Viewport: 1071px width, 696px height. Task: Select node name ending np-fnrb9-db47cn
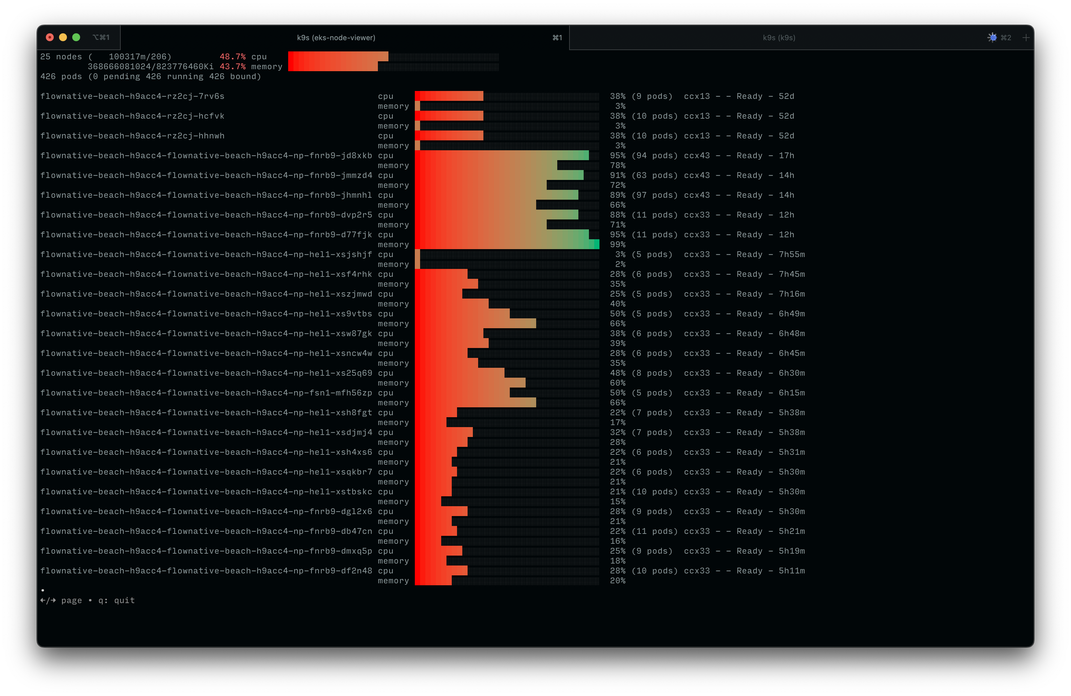tap(206, 532)
